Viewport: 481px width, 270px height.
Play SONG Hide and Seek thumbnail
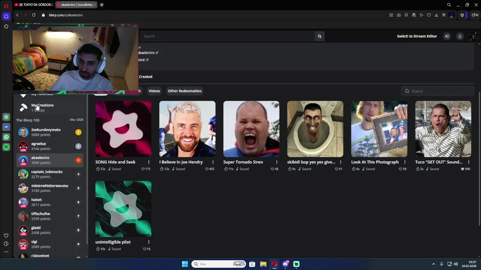pos(123,129)
